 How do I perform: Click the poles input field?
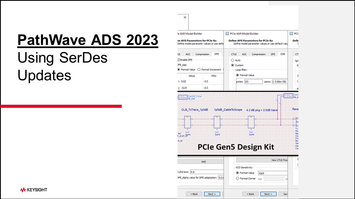253,82
